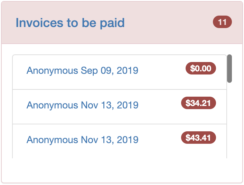The height and width of the screenshot is (185, 244).
Task: Click the $34.21 amount badge
Action: tap(198, 103)
